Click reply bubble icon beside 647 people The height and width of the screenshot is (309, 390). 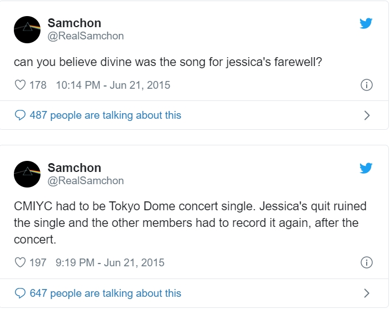pos(21,293)
